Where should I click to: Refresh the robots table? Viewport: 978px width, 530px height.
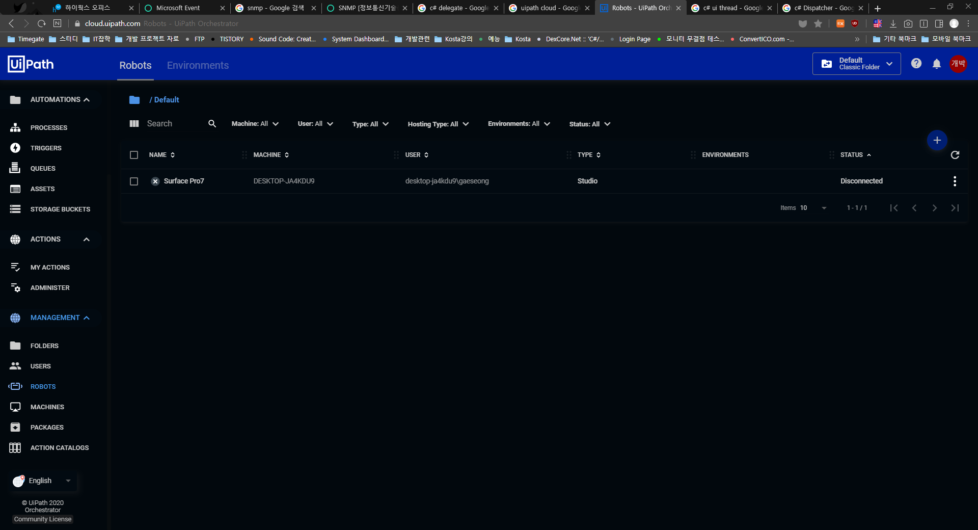[955, 155]
